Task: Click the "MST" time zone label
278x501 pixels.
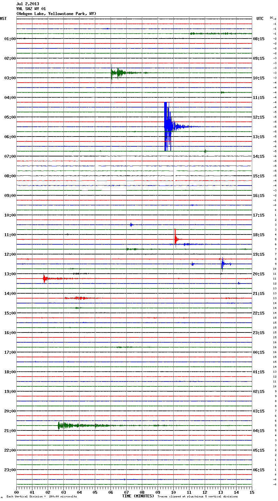Action: point(3,19)
